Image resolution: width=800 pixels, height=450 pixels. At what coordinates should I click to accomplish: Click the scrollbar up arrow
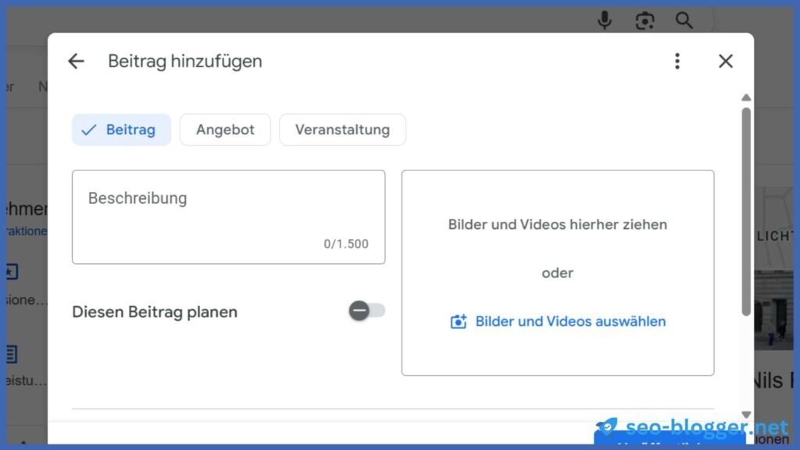click(x=746, y=98)
